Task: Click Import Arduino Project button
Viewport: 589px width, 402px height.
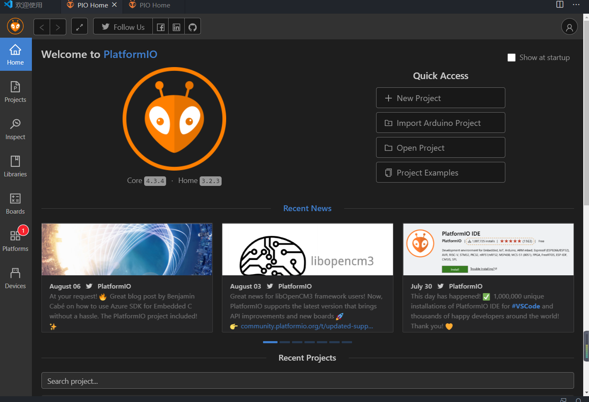Action: click(441, 123)
